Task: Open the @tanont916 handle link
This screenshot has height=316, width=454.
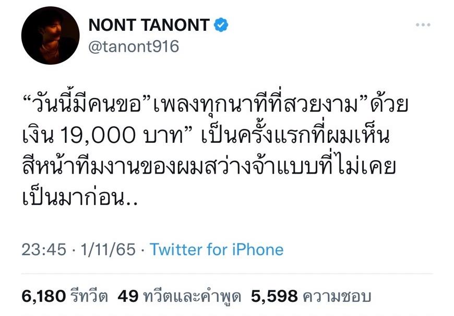Action: tap(134, 46)
